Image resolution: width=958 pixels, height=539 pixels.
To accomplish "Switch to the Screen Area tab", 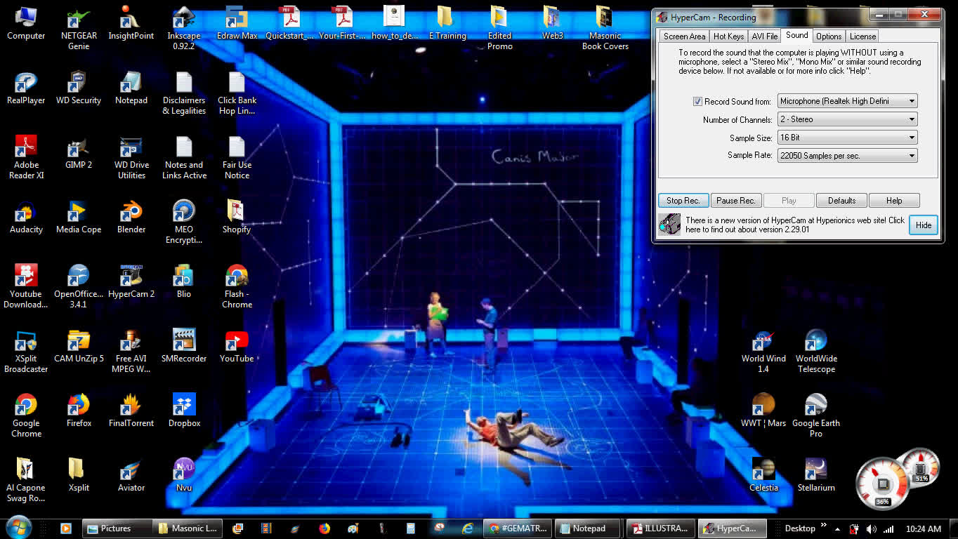I will pyautogui.click(x=684, y=36).
